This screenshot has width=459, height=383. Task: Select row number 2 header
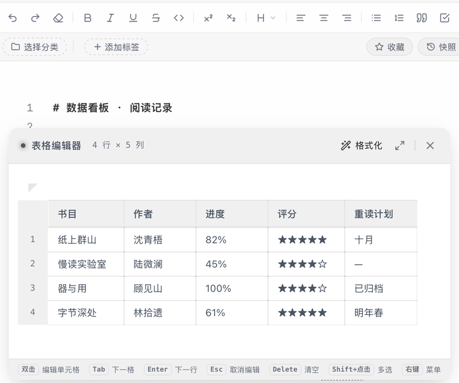pos(33,264)
